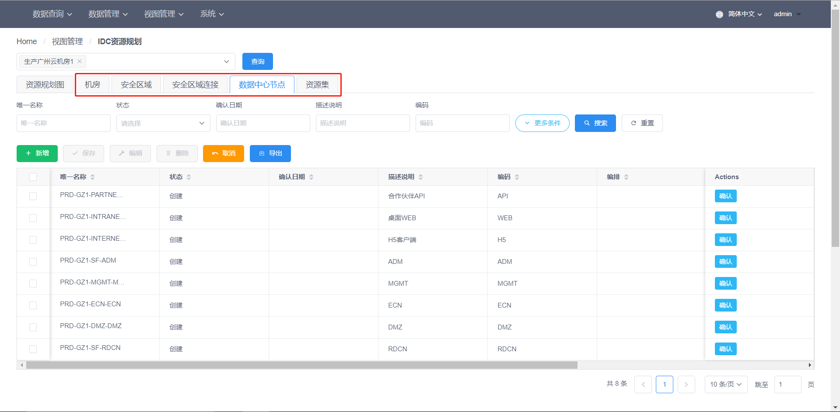The height and width of the screenshot is (412, 840).
Task: Click the 导出 export button
Action: [270, 153]
